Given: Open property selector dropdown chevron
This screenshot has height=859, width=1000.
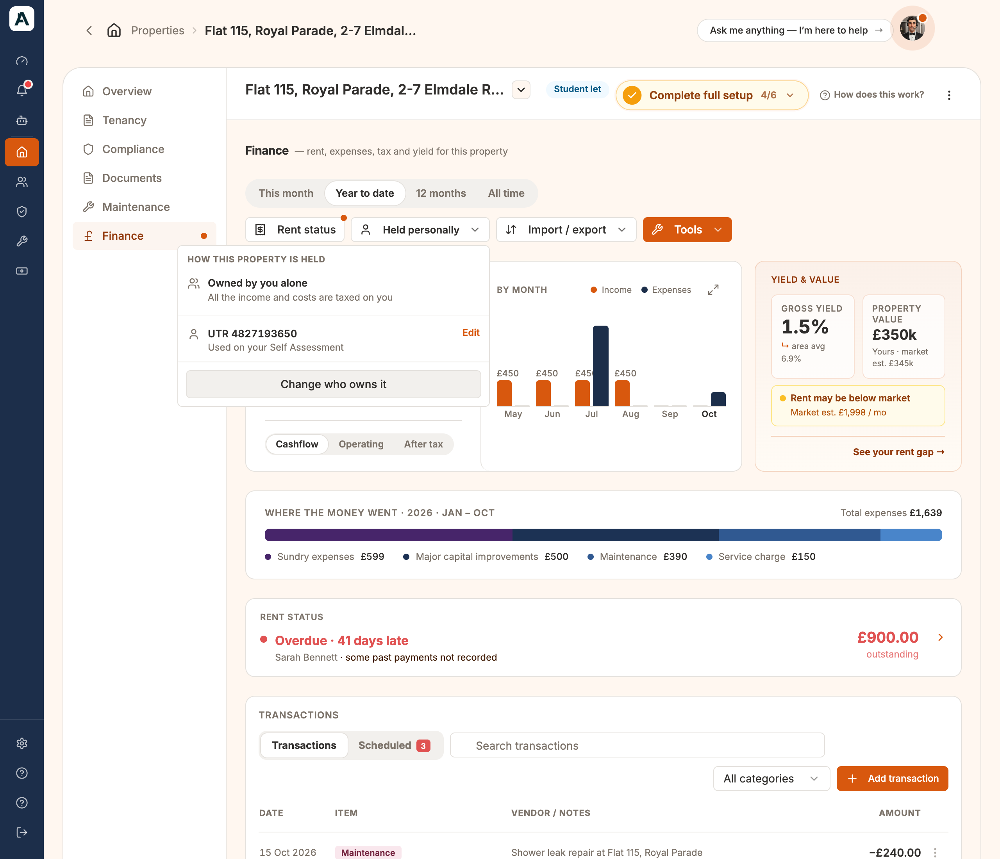Looking at the screenshot, I should pyautogui.click(x=521, y=90).
